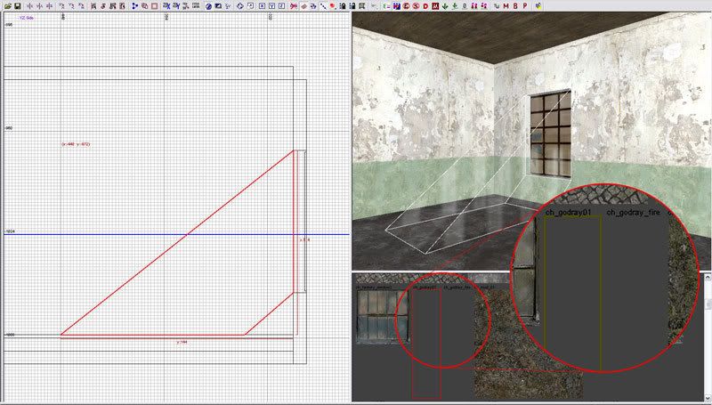Click the Hollow brush red square icon

(154, 6)
